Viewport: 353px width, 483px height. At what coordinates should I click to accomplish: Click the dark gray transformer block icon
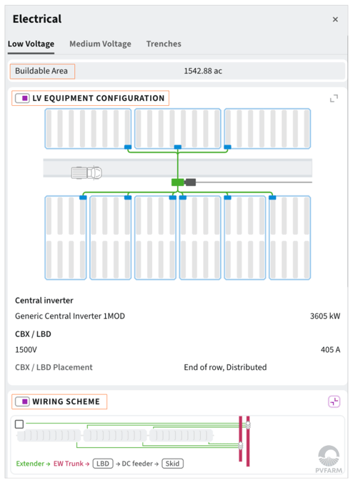point(191,182)
